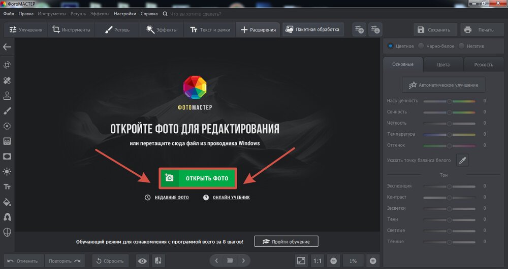
Task: Click the green Открыть фото button
Action: pyautogui.click(x=198, y=178)
